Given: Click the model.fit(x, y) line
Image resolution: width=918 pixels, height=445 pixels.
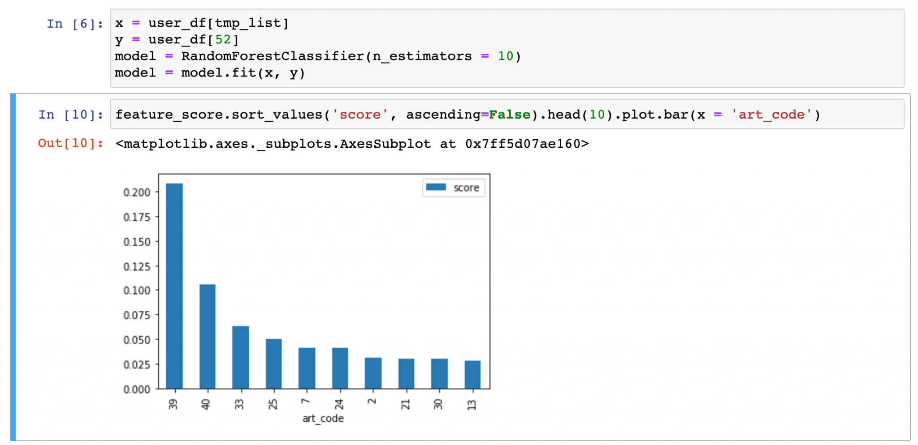Looking at the screenshot, I should click(x=210, y=73).
